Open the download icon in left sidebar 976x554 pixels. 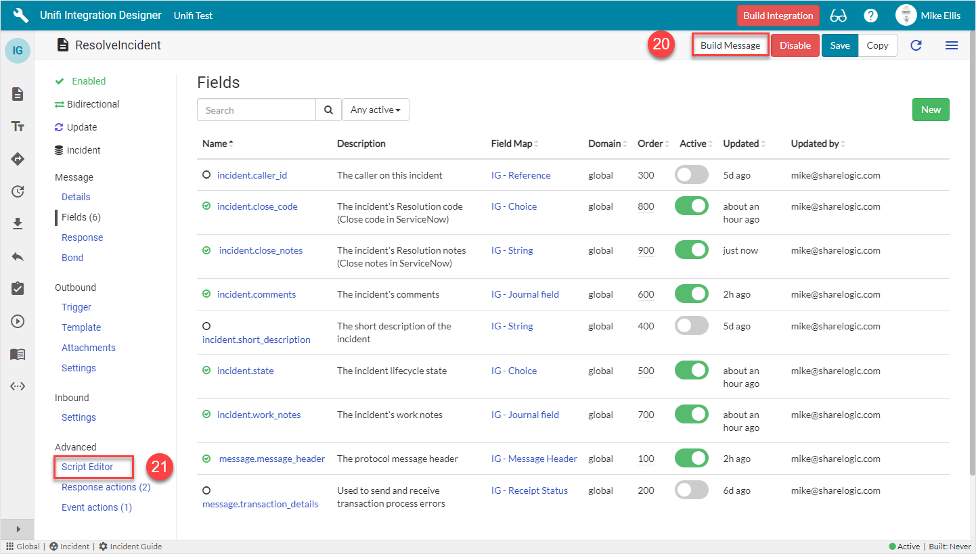18,224
